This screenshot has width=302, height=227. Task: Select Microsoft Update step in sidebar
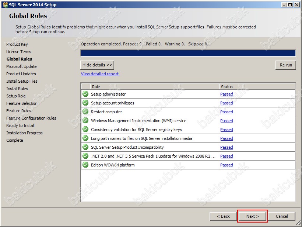21,66
